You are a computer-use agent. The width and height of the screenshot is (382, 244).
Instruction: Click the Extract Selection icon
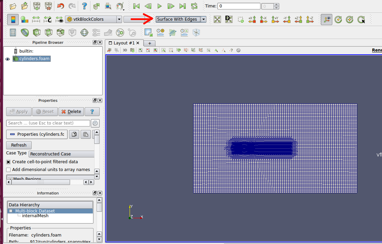point(148,33)
